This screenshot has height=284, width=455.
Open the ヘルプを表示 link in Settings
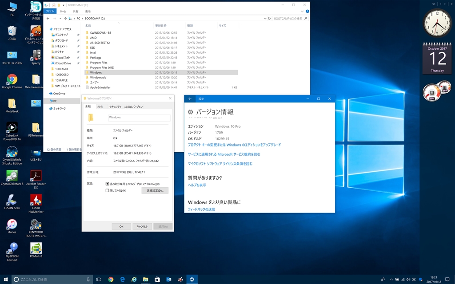[x=197, y=185]
